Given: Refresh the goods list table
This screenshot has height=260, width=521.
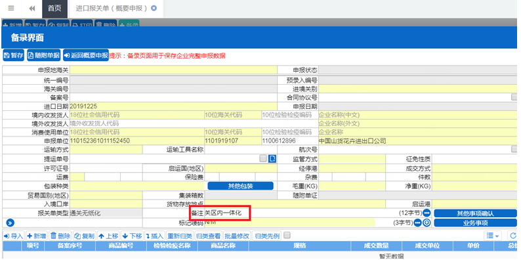Looking at the screenshot, I should [513, 236].
